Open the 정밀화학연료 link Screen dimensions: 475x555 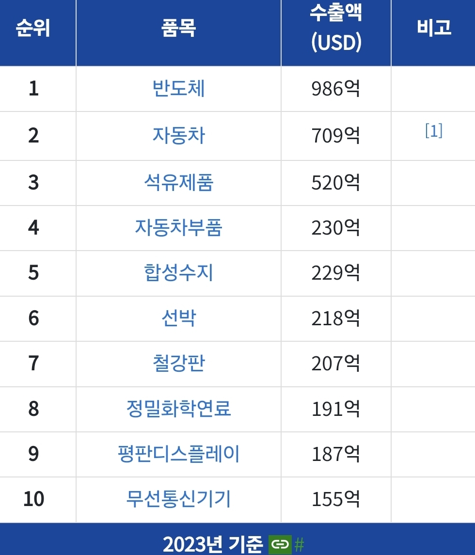coord(178,409)
